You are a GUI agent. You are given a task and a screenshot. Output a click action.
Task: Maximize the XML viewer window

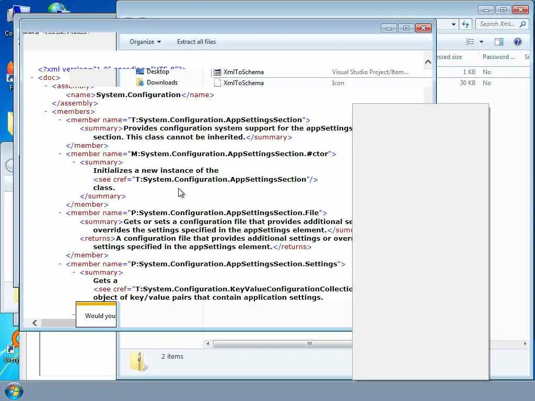(x=406, y=28)
